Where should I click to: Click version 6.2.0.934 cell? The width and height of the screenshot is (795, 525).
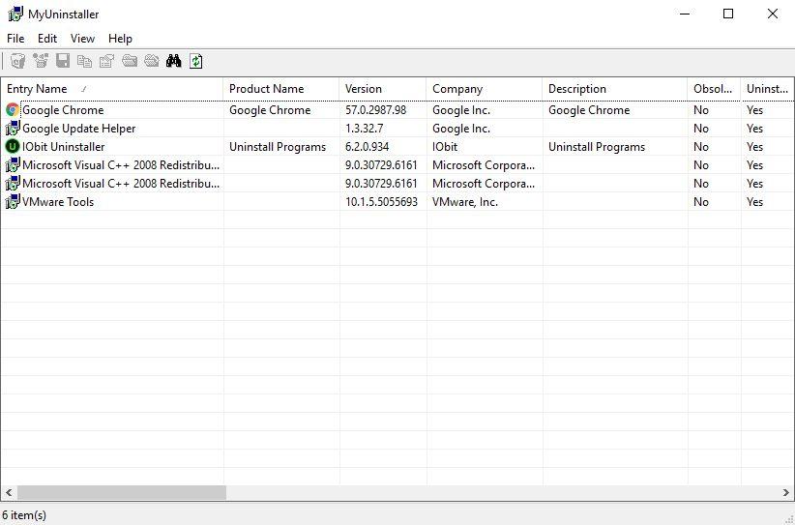click(x=368, y=146)
